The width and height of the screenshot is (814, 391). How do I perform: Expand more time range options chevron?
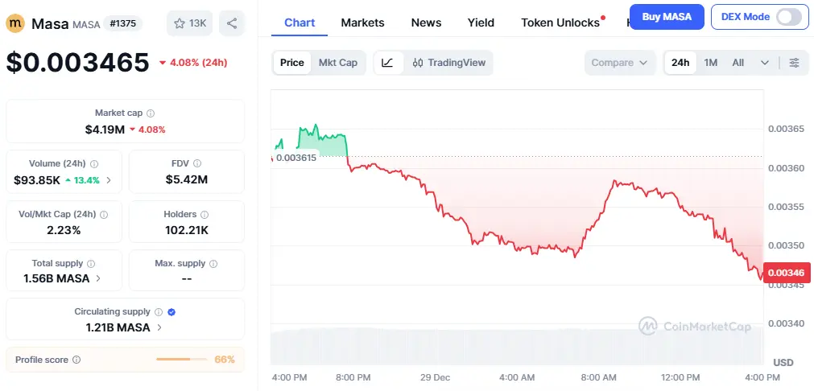coord(765,63)
